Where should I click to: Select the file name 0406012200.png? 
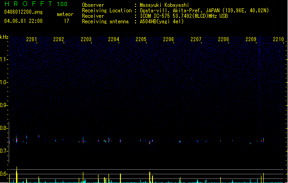point(23,12)
